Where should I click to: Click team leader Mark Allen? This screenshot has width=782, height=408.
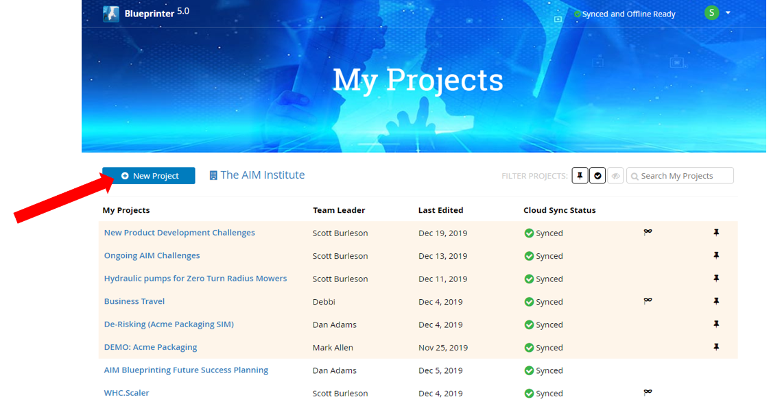(x=333, y=347)
